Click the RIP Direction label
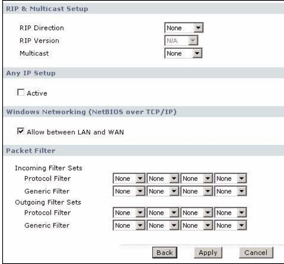284x264 pixels. pyautogui.click(x=42, y=28)
